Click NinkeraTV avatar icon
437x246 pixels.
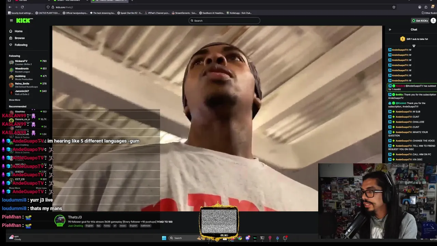[11, 63]
